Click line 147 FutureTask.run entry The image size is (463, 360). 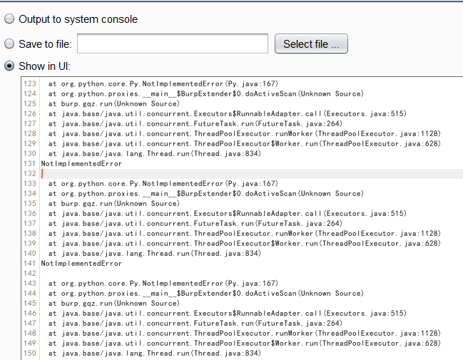195,323
